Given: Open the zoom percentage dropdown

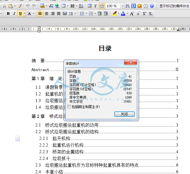Looking at the screenshot, I should [x=122, y=6].
